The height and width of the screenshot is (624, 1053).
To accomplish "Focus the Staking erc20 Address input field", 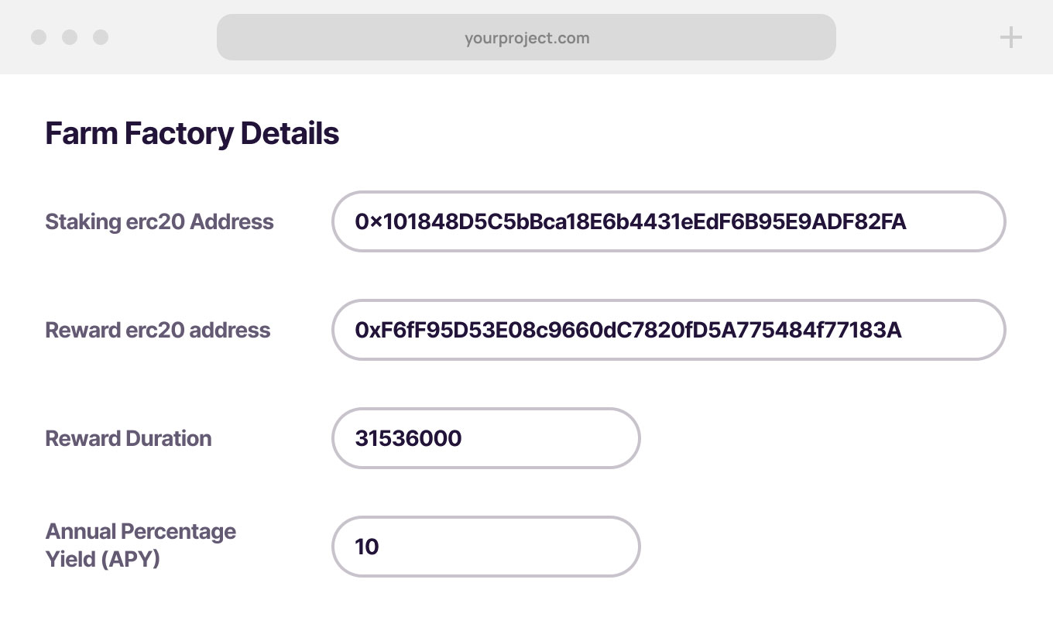I will click(952, 221).
